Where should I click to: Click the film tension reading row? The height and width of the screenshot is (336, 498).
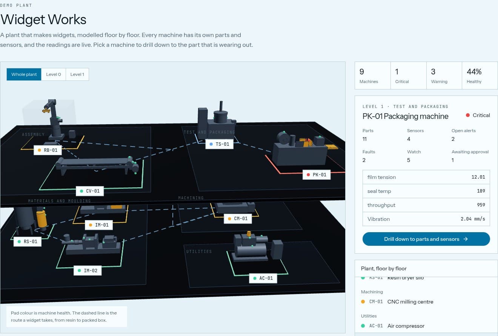[x=426, y=177]
